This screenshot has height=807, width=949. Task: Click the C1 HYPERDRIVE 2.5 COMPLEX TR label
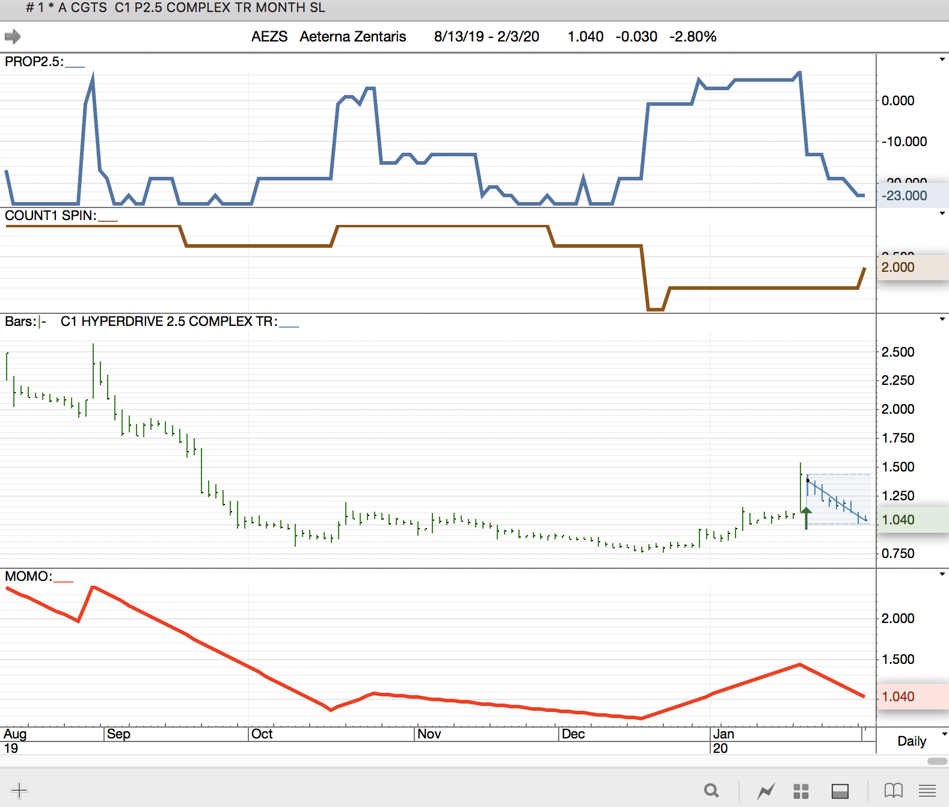(x=169, y=322)
